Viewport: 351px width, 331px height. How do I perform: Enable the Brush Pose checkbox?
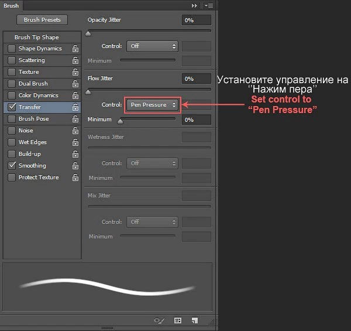tap(12, 119)
